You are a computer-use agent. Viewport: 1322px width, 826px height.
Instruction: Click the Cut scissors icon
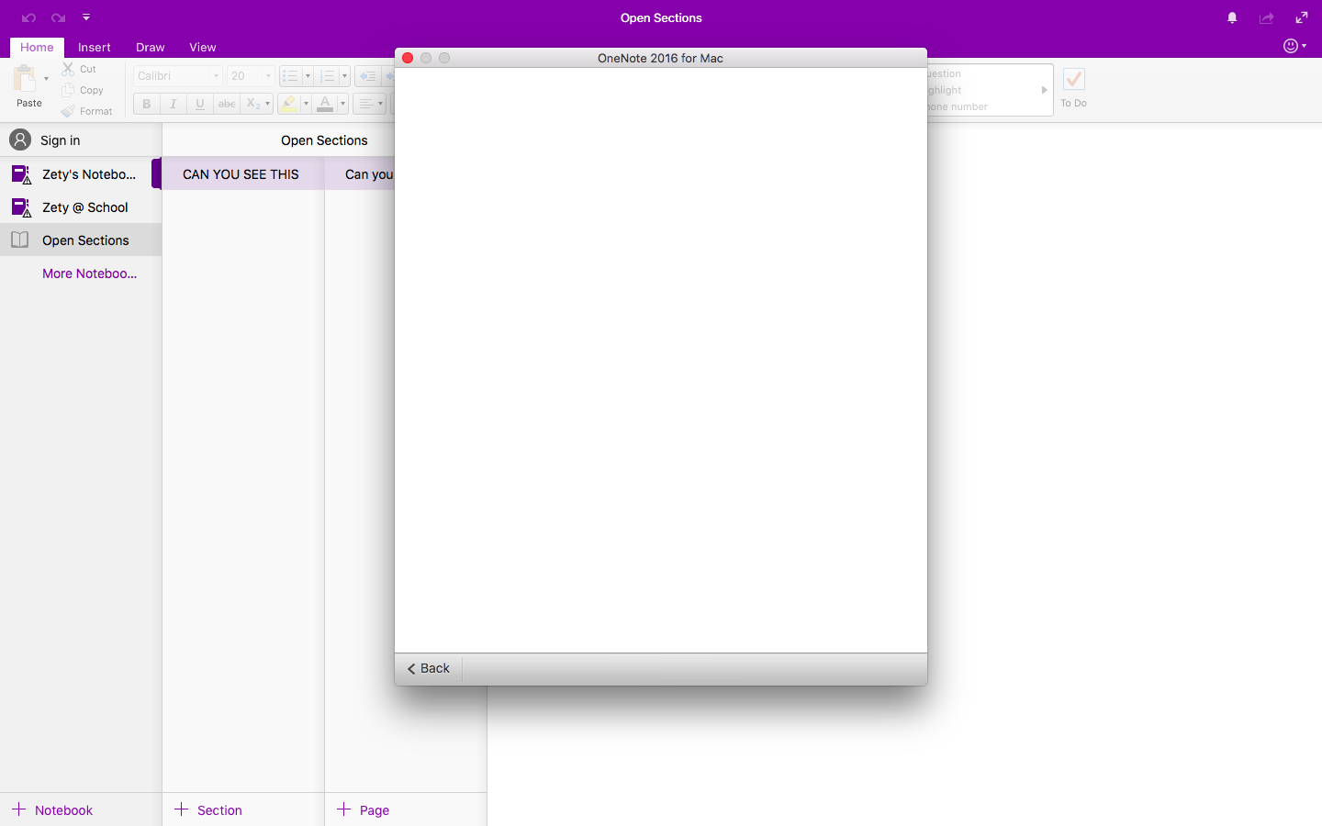click(68, 69)
